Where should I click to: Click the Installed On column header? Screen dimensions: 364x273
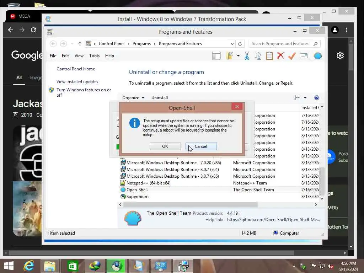310,107
